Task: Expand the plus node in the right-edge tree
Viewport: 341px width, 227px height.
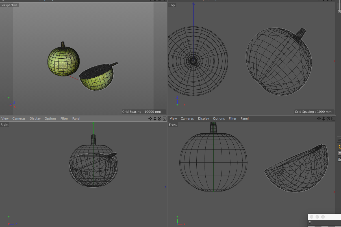Action: (x=339, y=12)
